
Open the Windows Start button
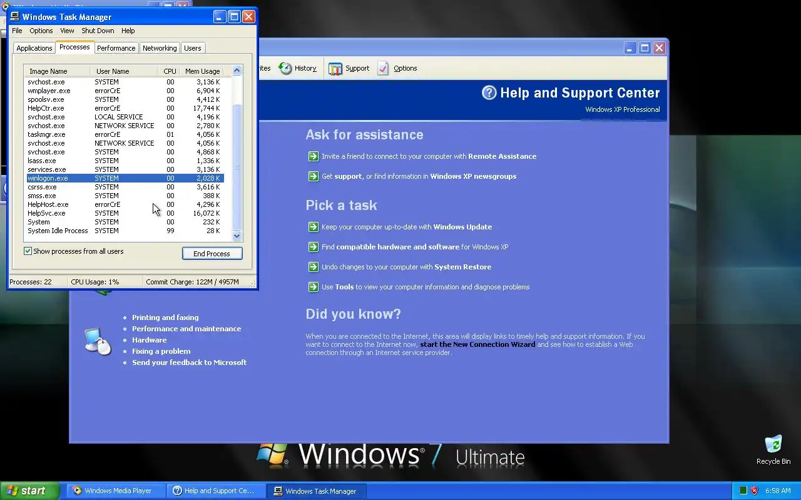point(30,491)
